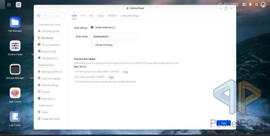Toggle the Enable SMB Service checkbox
The width and height of the screenshot is (270, 136).
92,27
